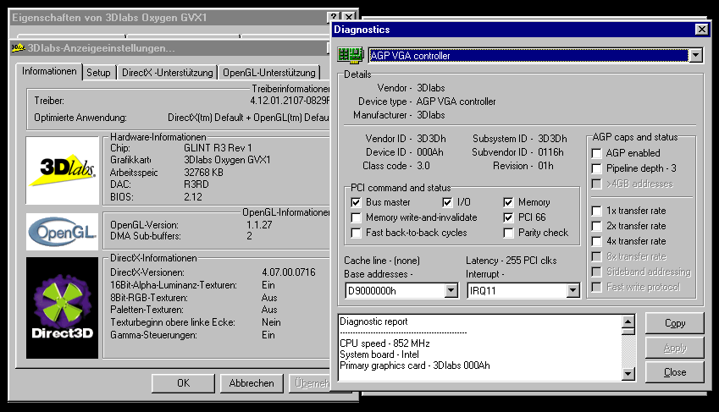Click the '32768 KB' memory value
The image size is (719, 412).
coord(203,173)
